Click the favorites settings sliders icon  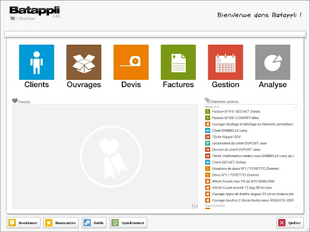(x=195, y=206)
